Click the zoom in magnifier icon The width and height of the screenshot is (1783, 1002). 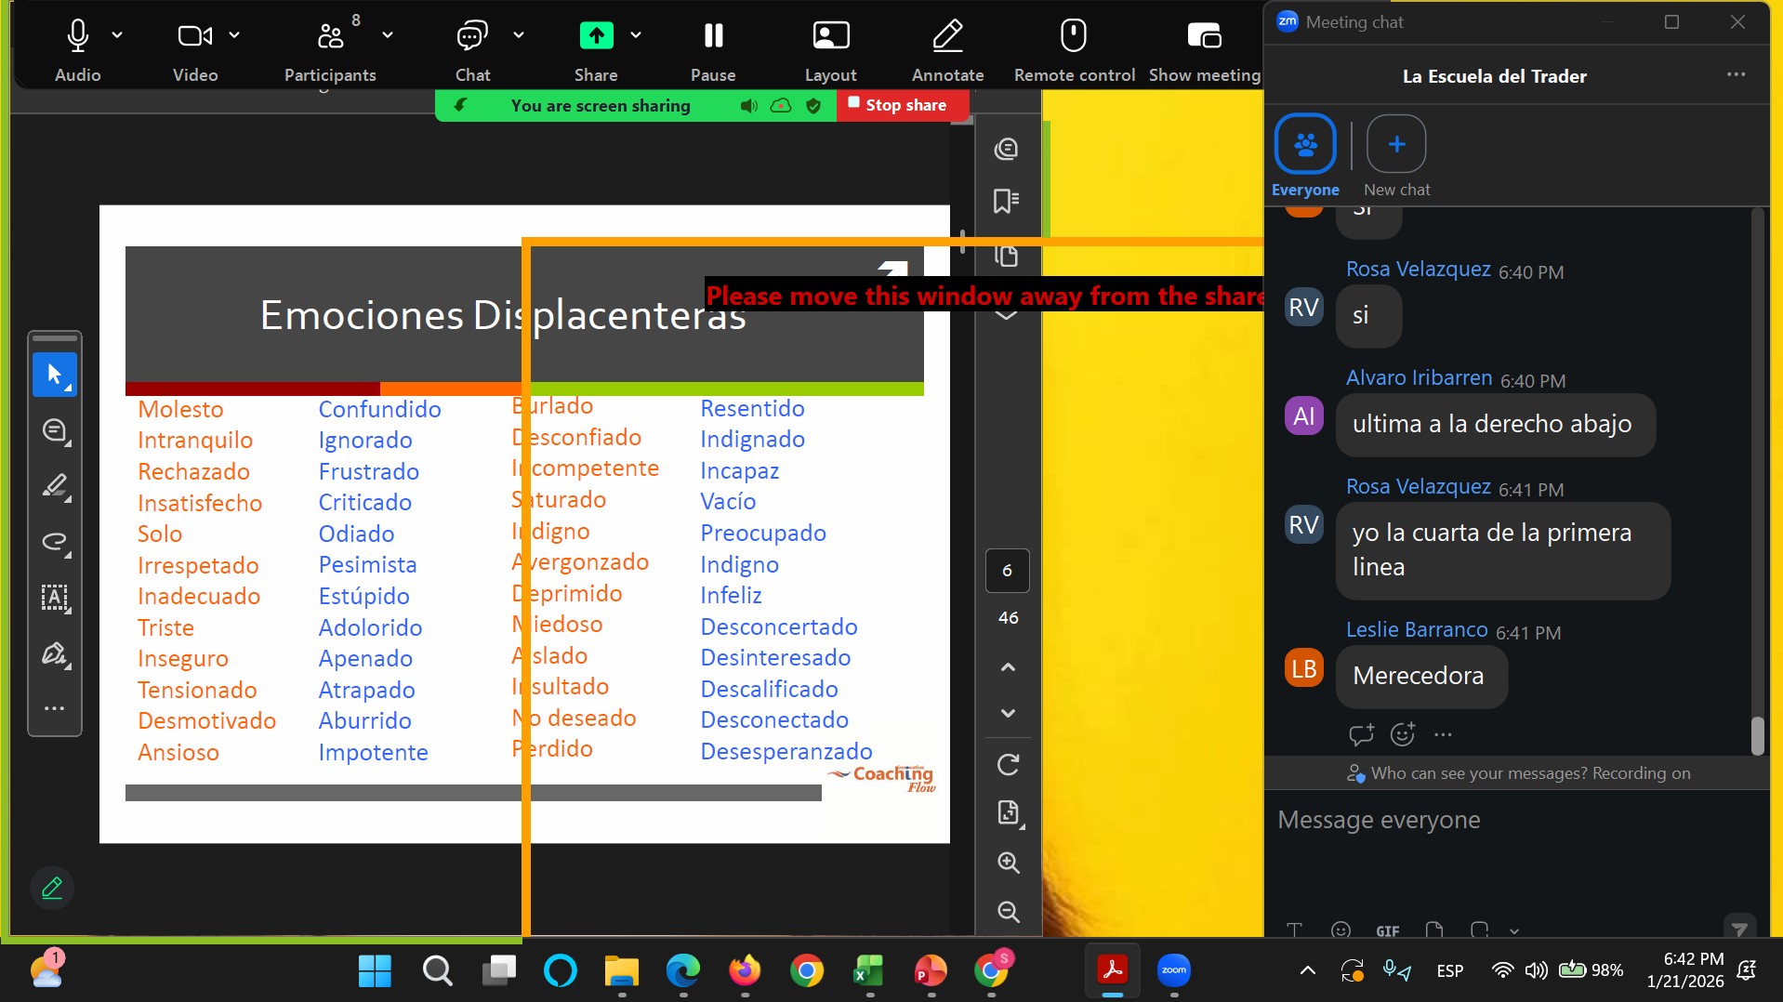coord(1008,863)
